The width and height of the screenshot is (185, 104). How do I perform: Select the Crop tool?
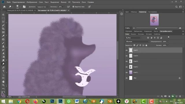tap(3, 29)
